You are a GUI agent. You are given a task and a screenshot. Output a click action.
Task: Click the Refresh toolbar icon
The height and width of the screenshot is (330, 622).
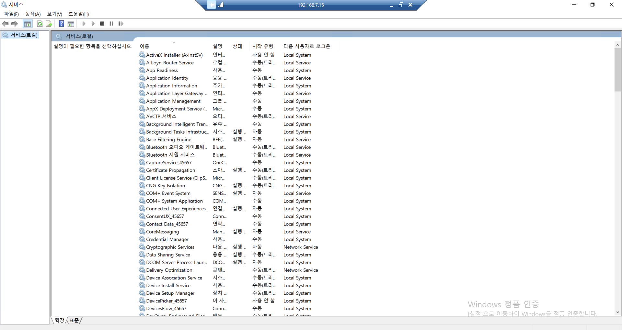[40, 24]
